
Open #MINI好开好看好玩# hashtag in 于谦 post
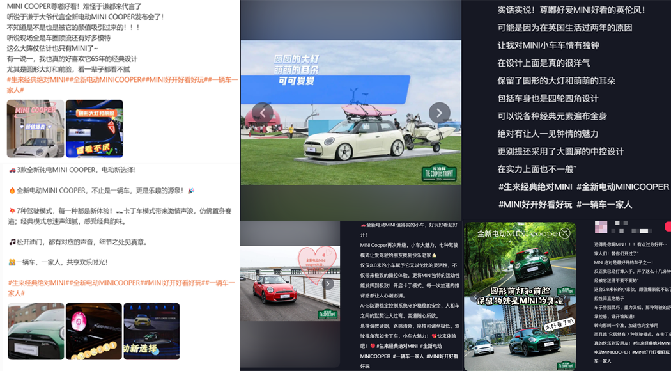(177, 80)
